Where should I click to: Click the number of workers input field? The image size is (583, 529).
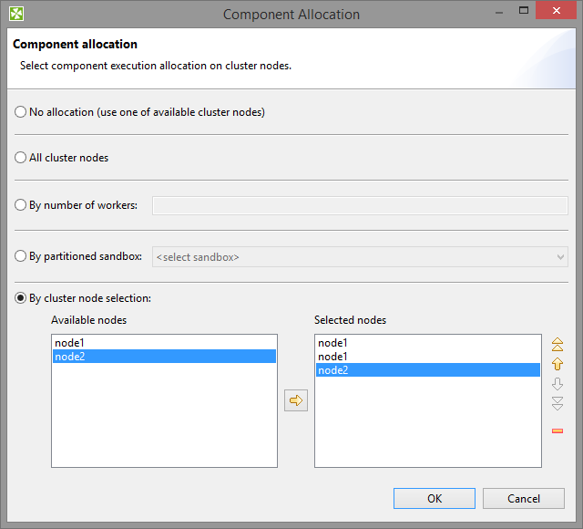[x=360, y=206]
